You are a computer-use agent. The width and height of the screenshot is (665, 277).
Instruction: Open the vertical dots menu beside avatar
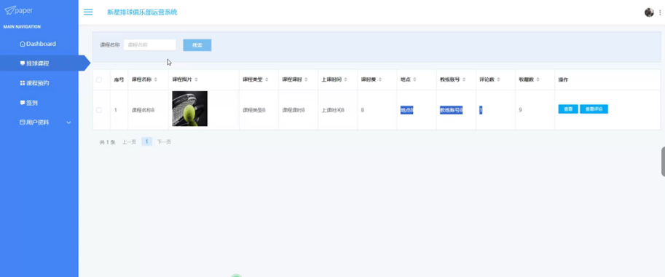pos(660,12)
